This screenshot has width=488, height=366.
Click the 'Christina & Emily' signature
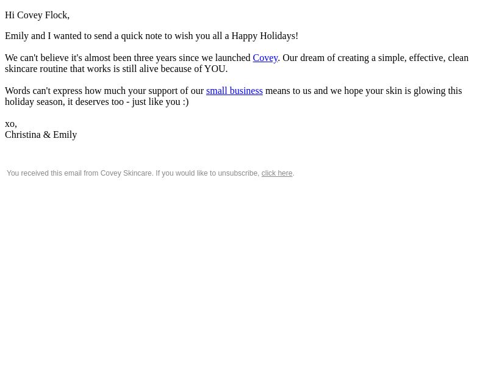(41, 135)
